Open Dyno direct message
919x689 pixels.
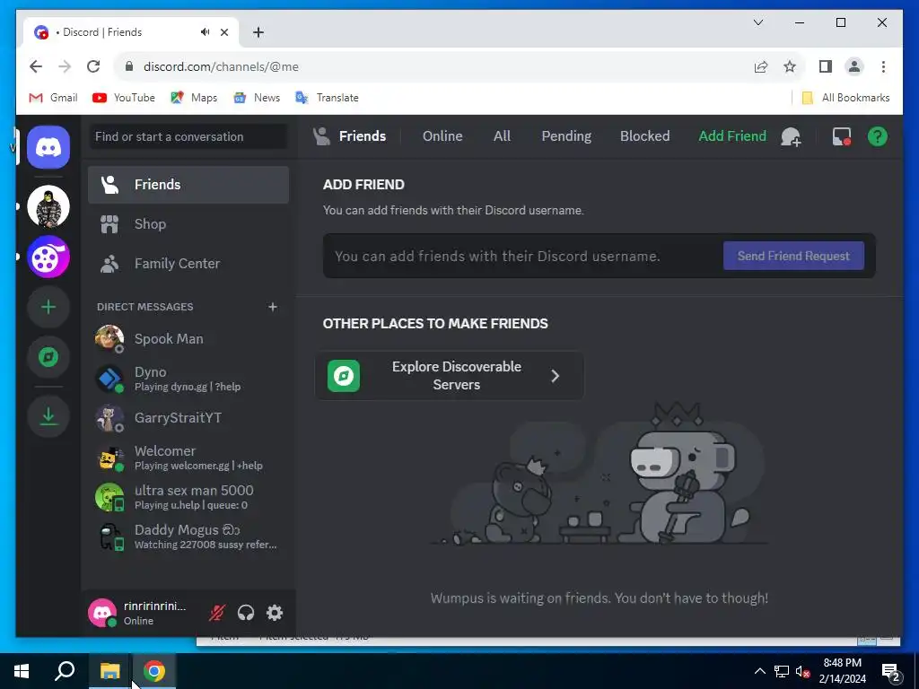188,379
